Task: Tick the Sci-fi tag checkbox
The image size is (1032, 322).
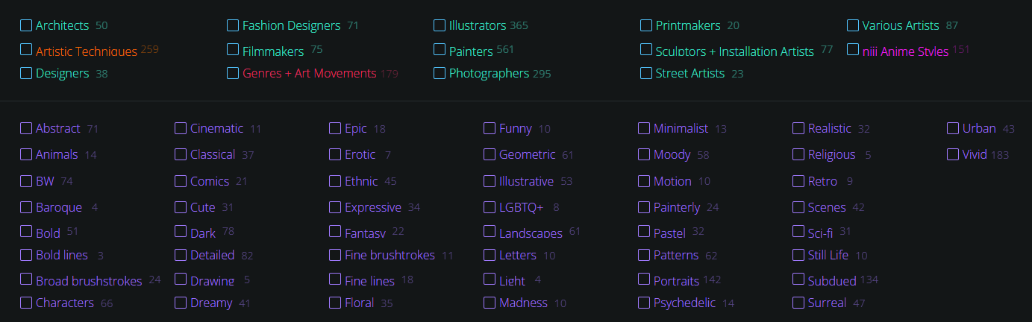Action: [x=798, y=231]
